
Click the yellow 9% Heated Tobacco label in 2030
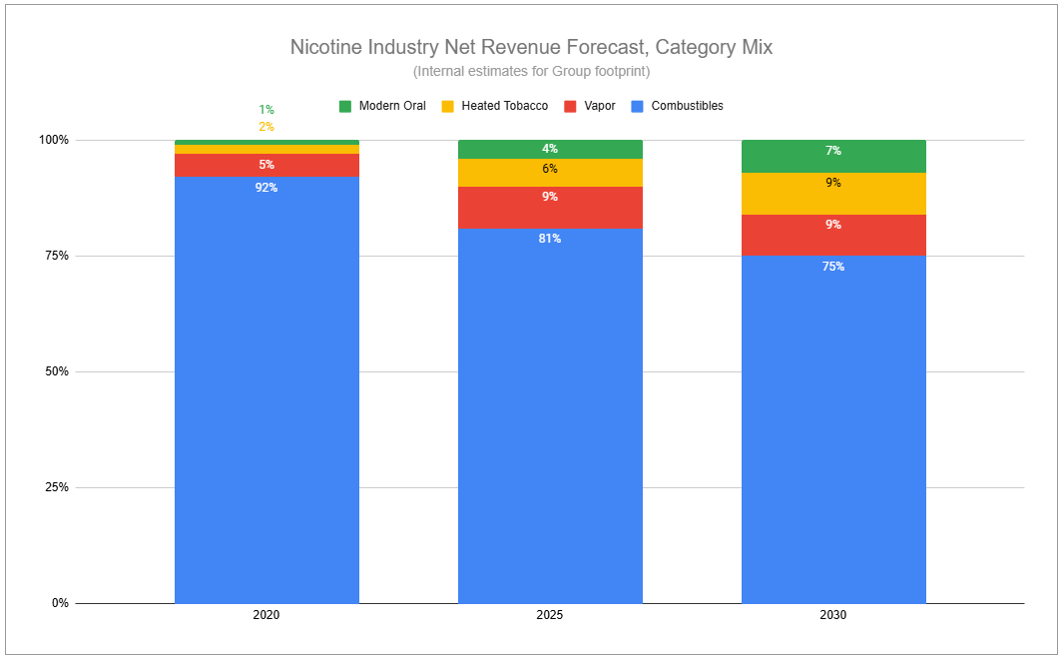[833, 183]
